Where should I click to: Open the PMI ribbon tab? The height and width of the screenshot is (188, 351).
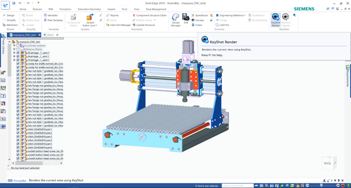click(51, 9)
